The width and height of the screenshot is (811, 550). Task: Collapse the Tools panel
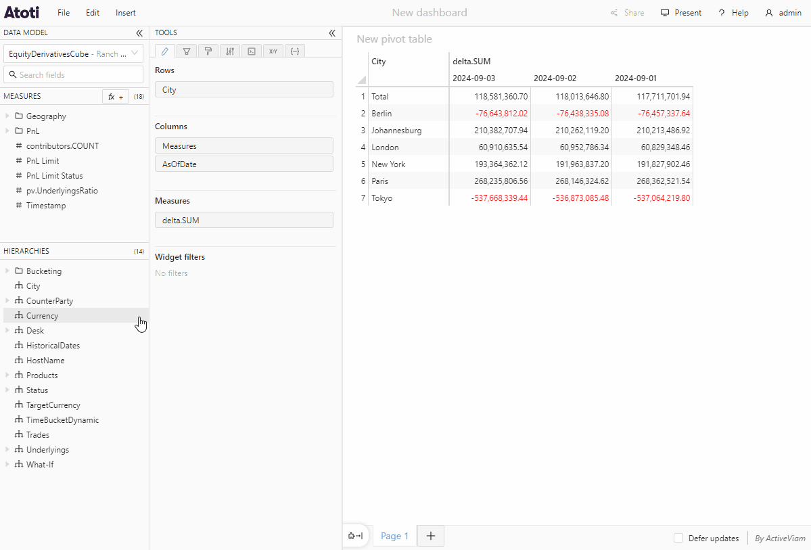[x=332, y=33]
